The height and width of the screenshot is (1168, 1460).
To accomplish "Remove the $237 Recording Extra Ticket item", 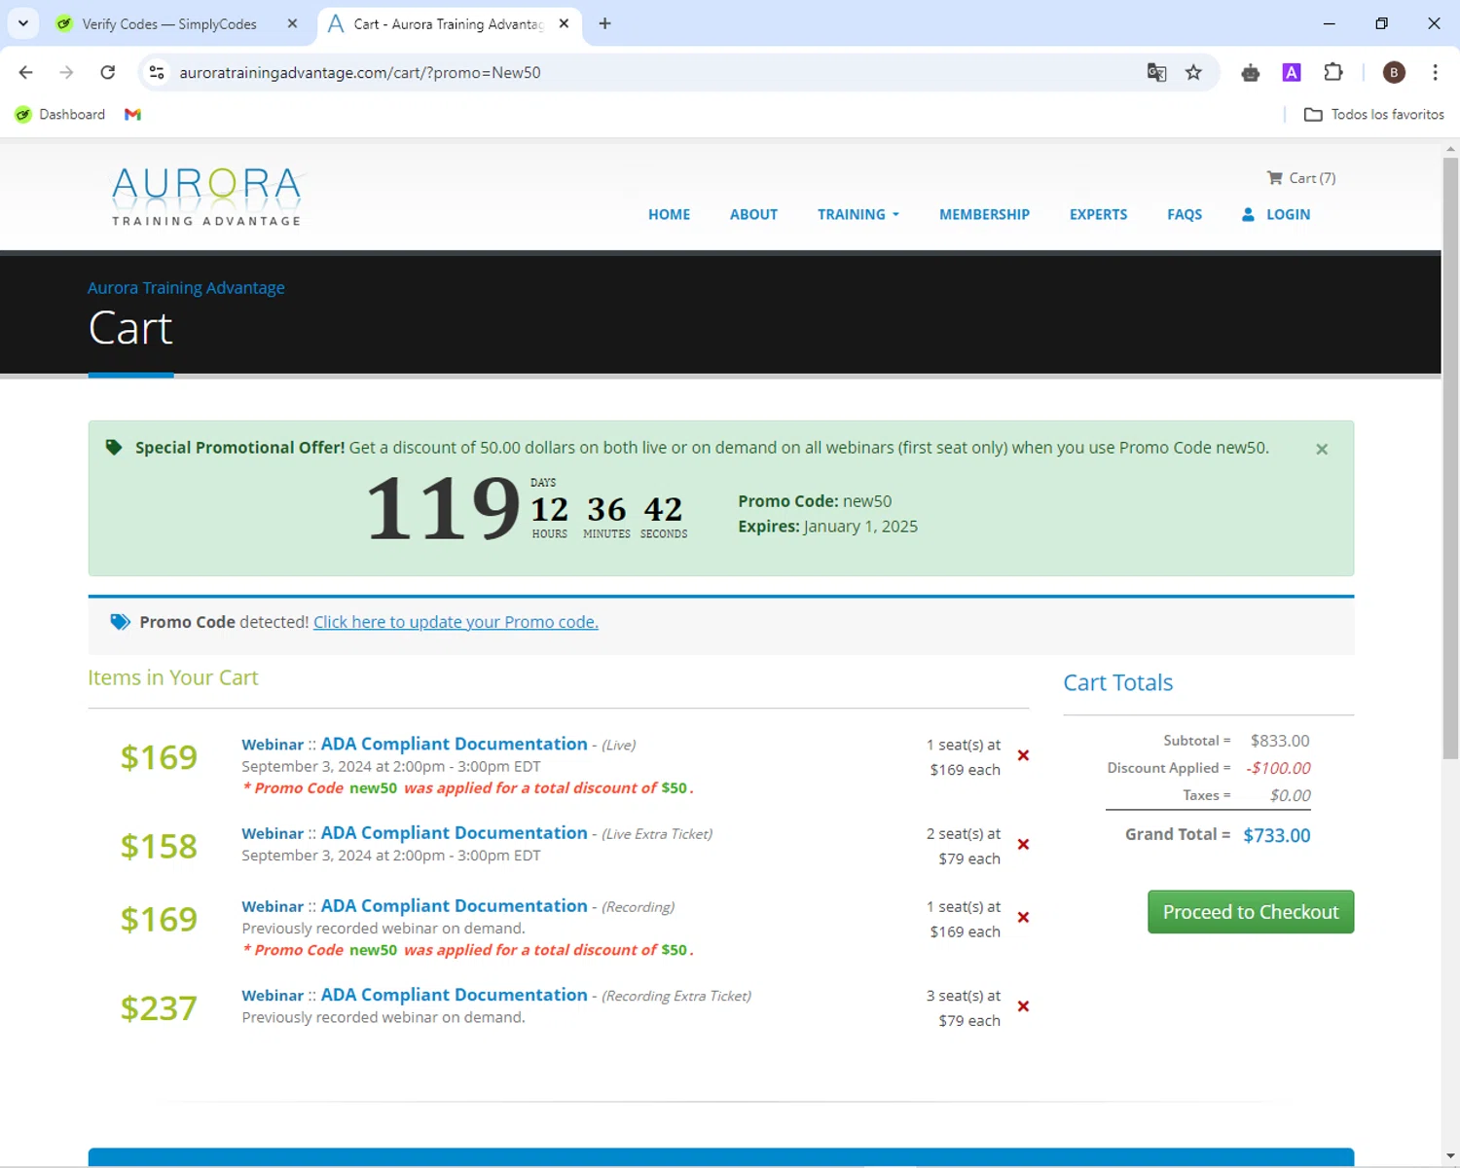I will pos(1023,1006).
